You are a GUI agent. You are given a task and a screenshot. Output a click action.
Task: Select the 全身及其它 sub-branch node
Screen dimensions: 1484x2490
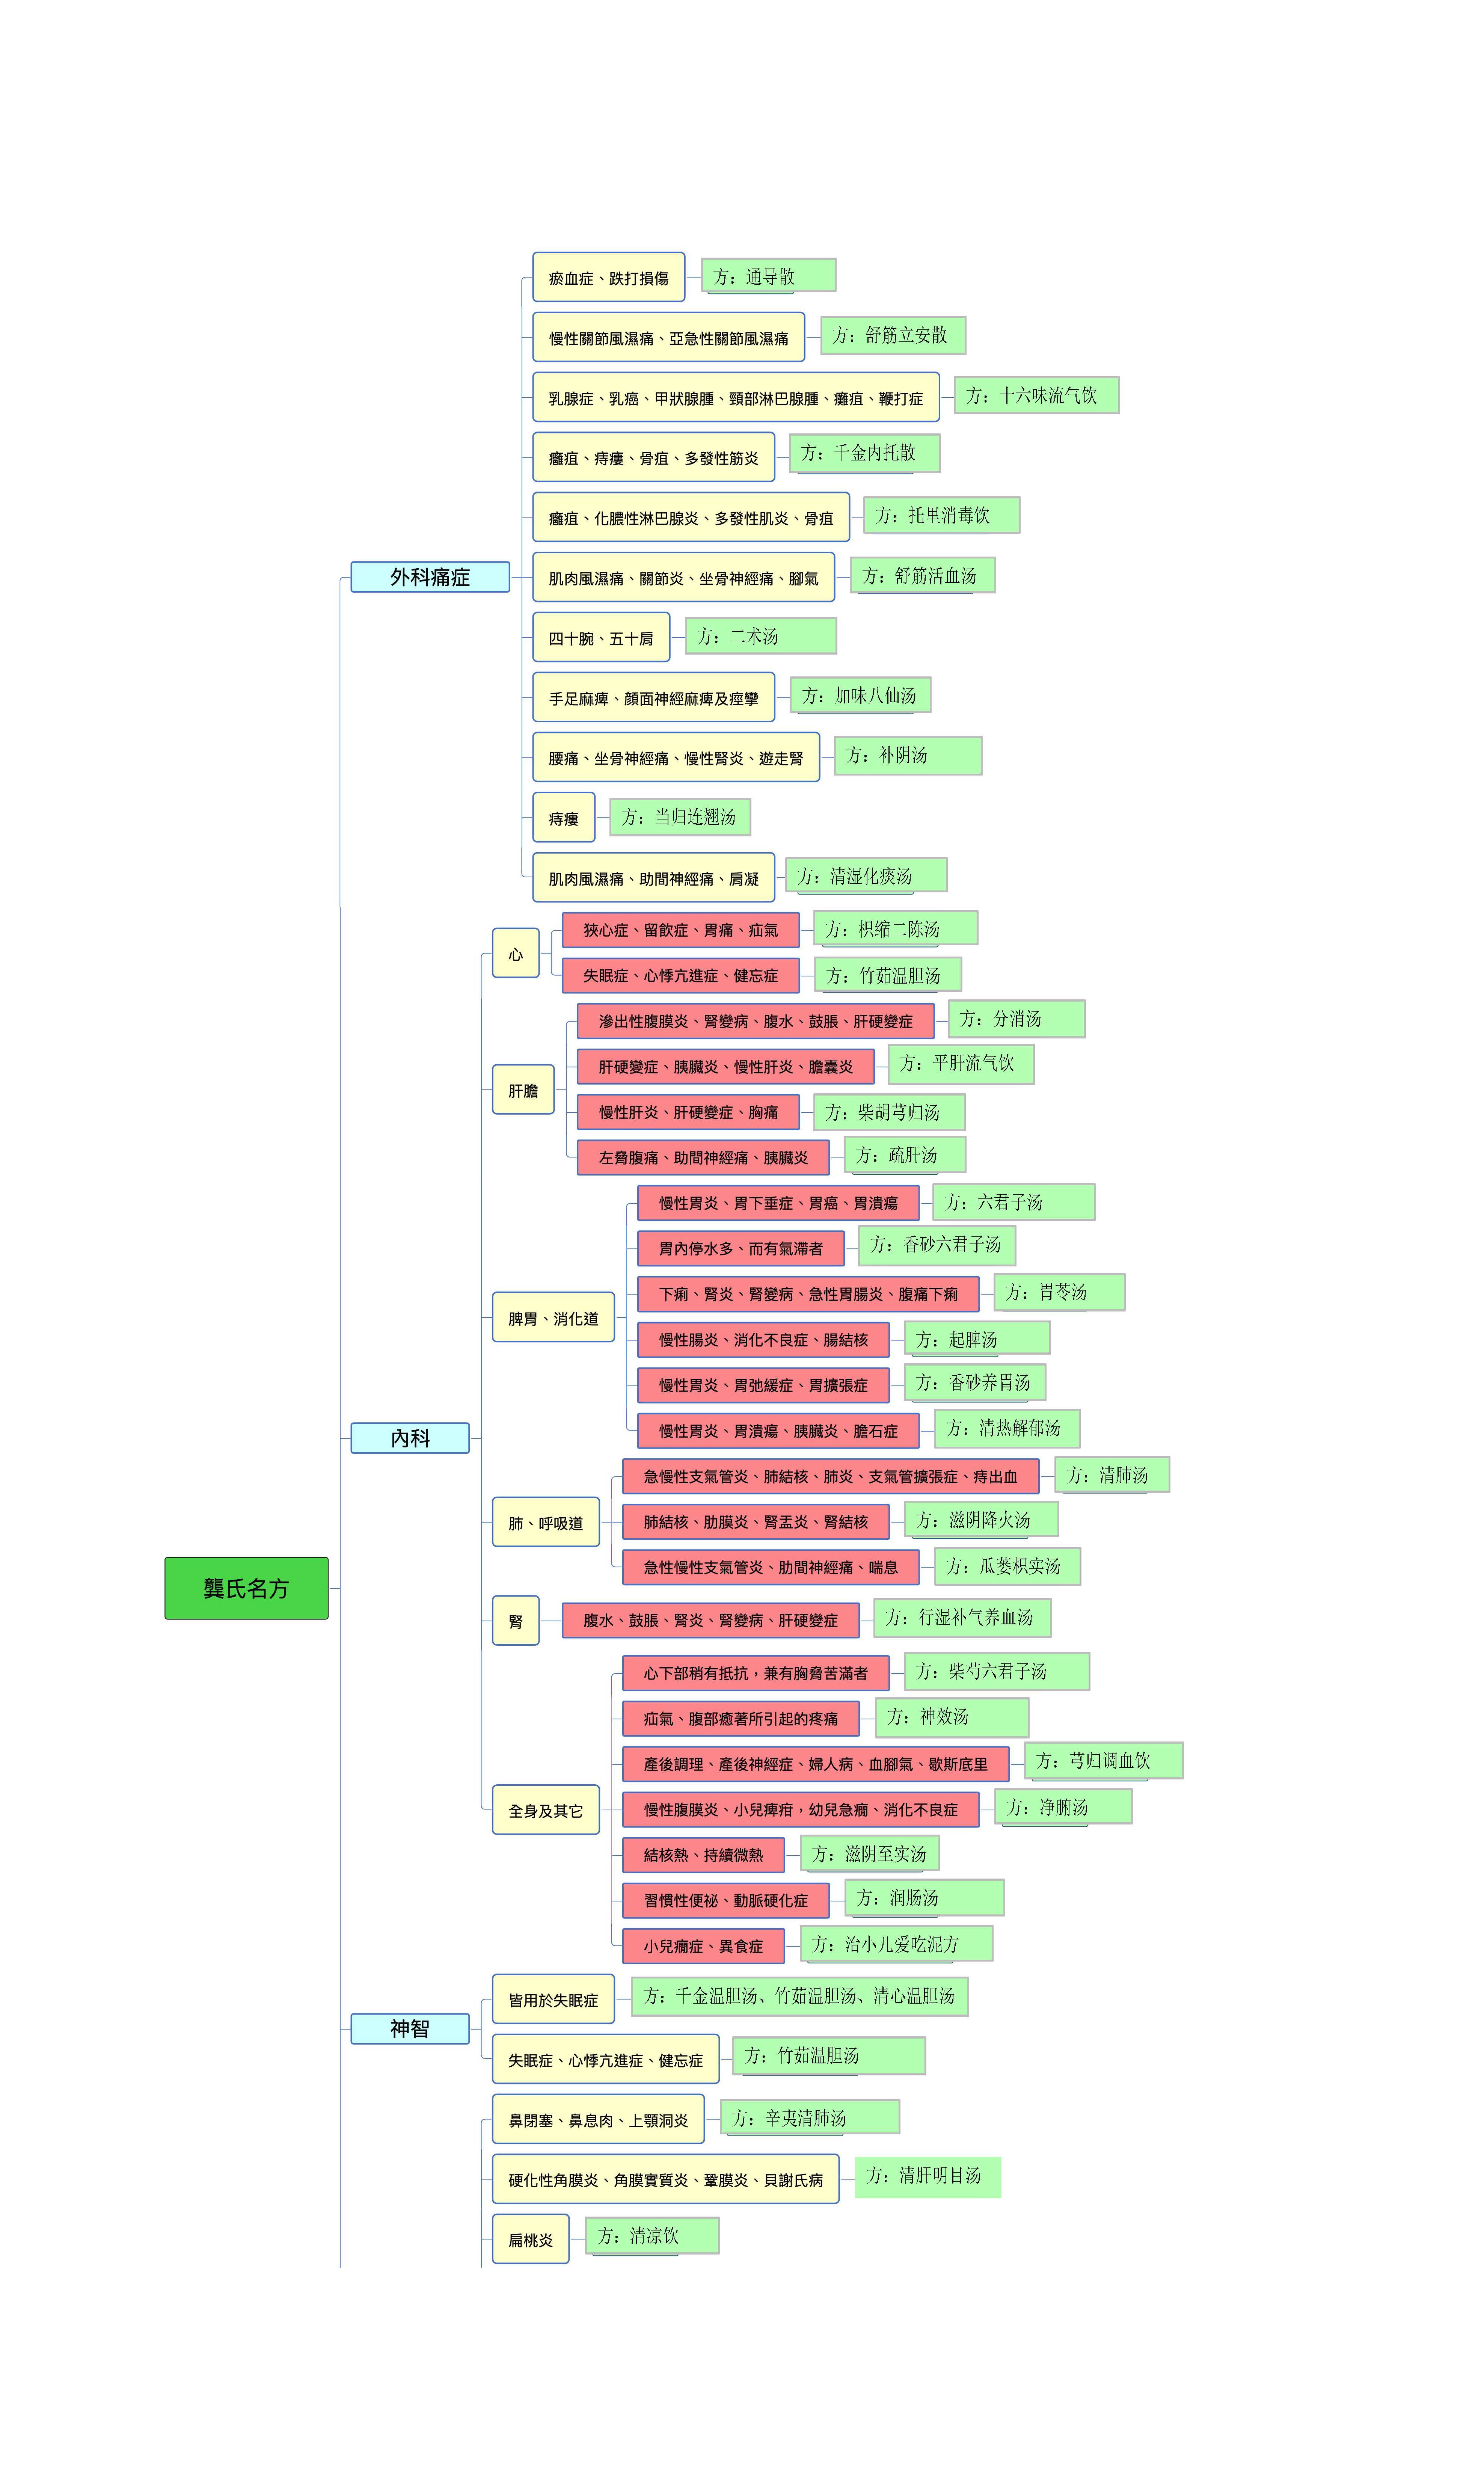coord(546,1810)
